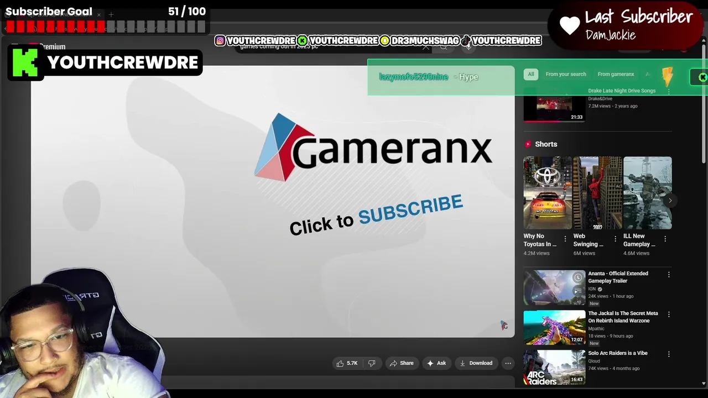
Task: Open the Mpathic channel link
Action: coord(596,329)
